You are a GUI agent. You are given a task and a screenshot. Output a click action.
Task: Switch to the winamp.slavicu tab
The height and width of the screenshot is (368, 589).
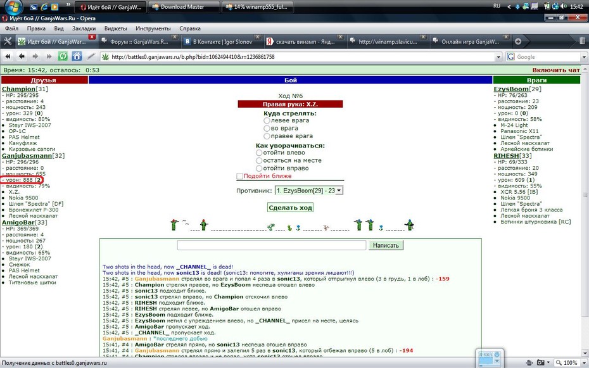pyautogui.click(x=387, y=42)
